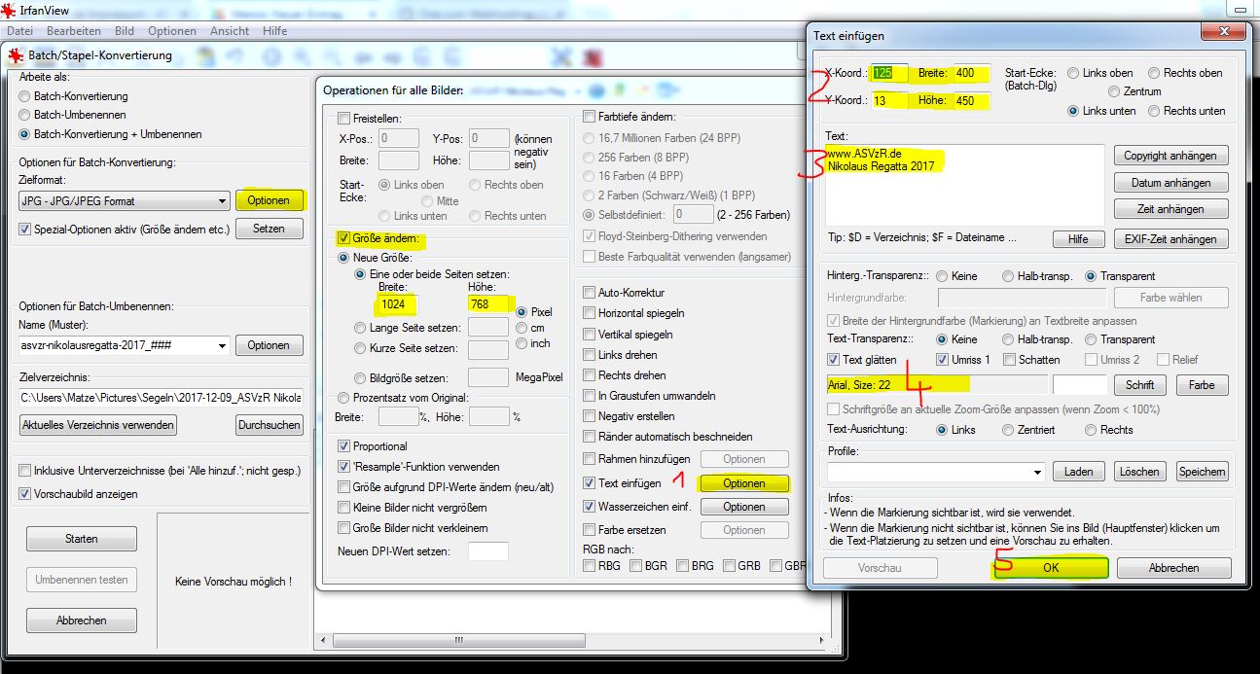Select the Batch-Umbenennen radio option
The image size is (1260, 674).
pyautogui.click(x=25, y=115)
